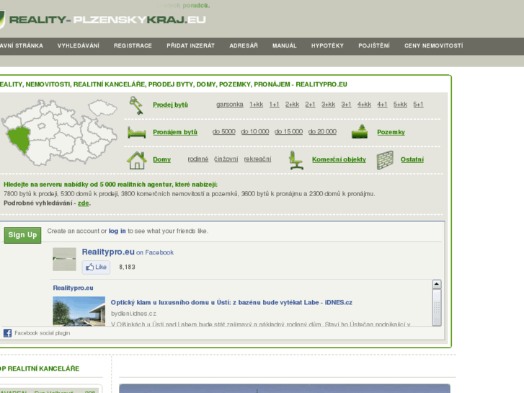The height and width of the screenshot is (393, 524).
Task: Click the land plot icon beside Pozemky
Action: tap(360, 131)
